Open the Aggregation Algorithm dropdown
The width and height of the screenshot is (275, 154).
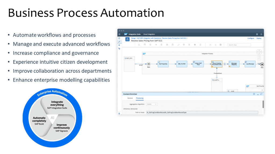click(x=152, y=104)
